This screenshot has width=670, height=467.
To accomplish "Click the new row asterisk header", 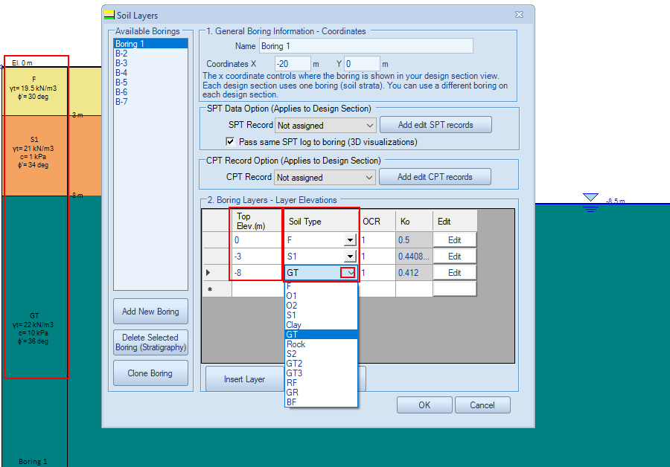I will (217, 289).
